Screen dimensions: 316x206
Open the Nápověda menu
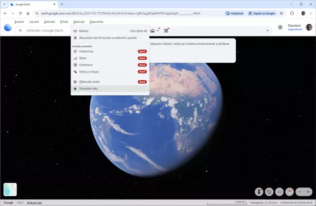click(x=96, y=22)
